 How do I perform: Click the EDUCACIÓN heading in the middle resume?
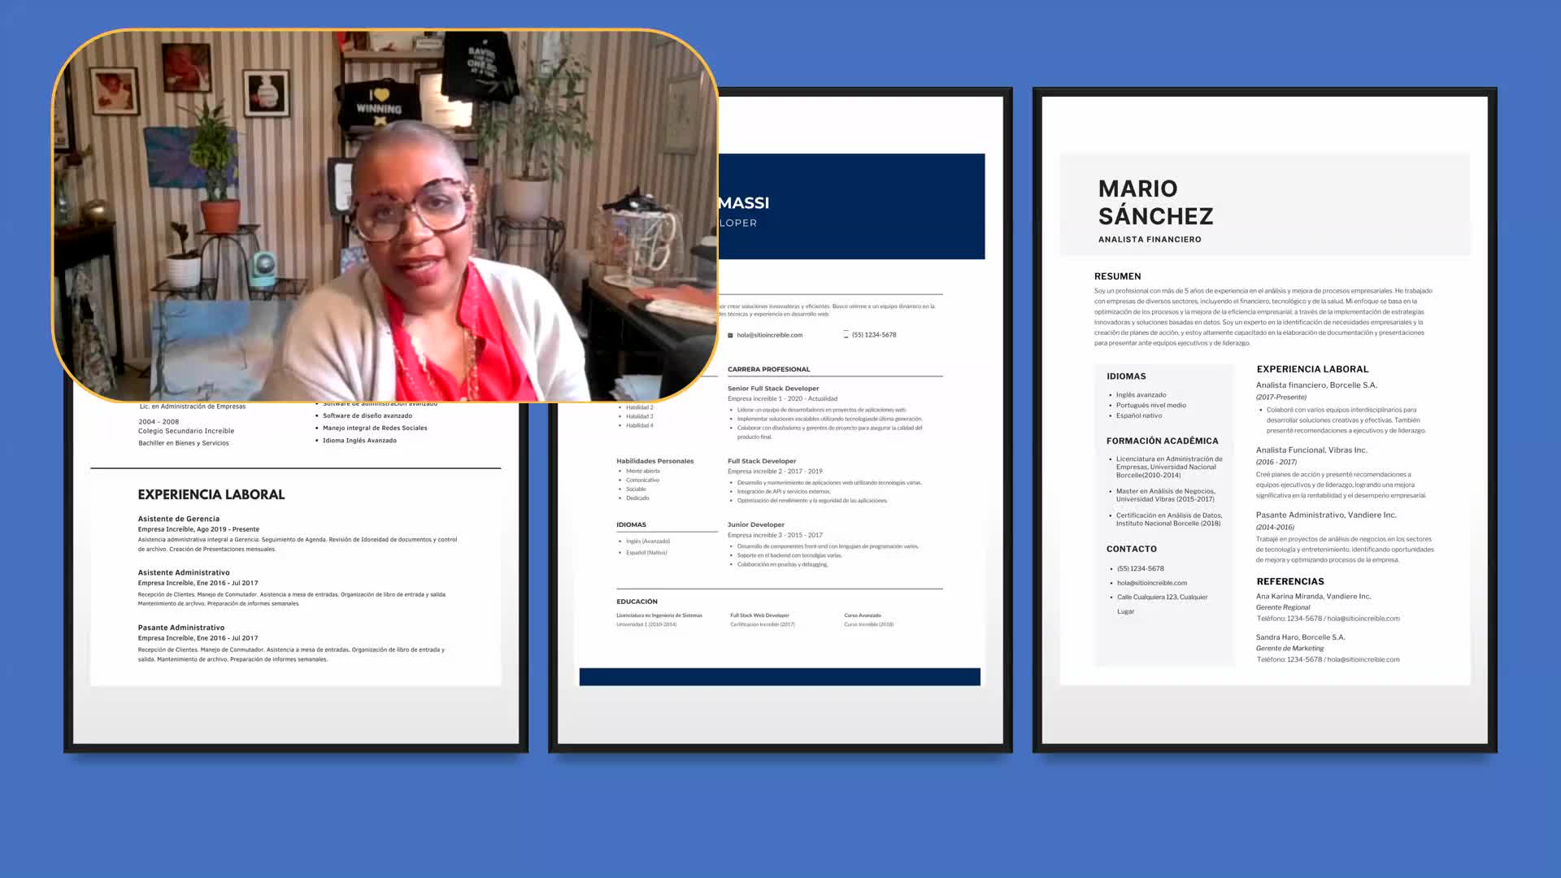coord(637,602)
